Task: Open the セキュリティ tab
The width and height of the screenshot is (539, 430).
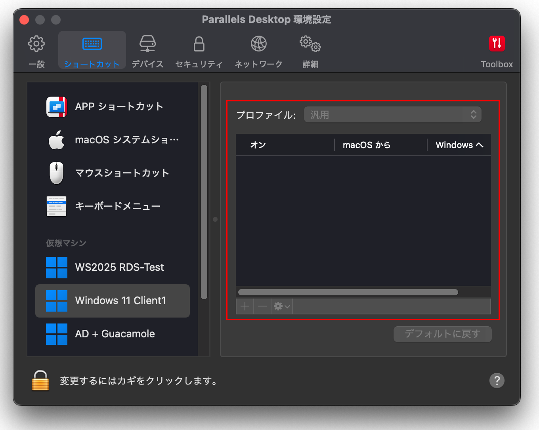Action: [199, 51]
